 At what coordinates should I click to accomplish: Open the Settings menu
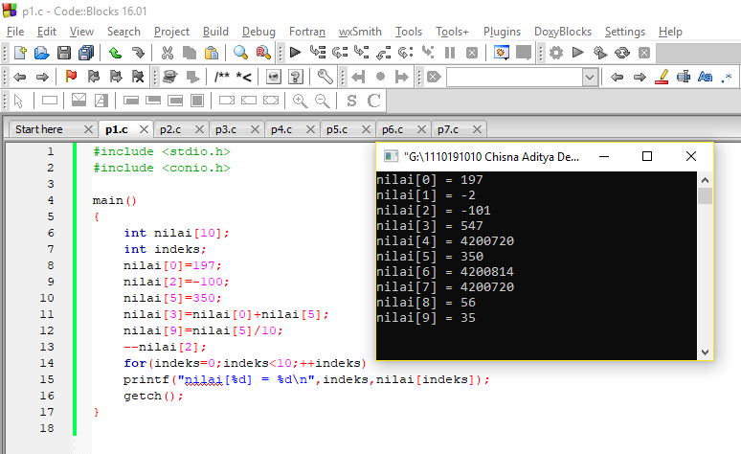[x=625, y=32]
